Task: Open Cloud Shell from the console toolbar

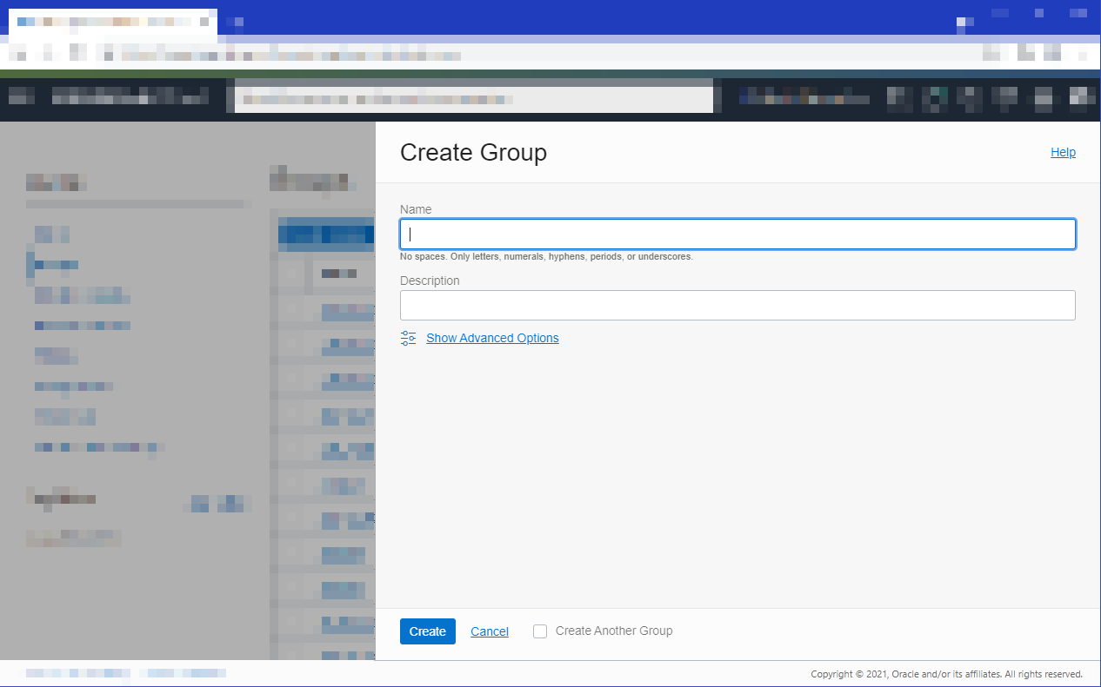Action: click(899, 97)
